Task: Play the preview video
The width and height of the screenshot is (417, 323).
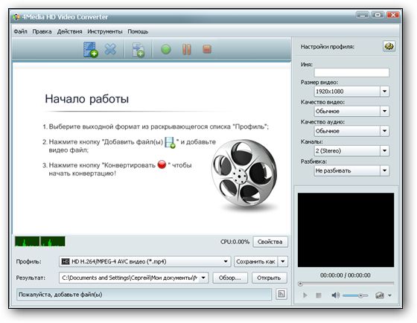Action: [x=305, y=295]
